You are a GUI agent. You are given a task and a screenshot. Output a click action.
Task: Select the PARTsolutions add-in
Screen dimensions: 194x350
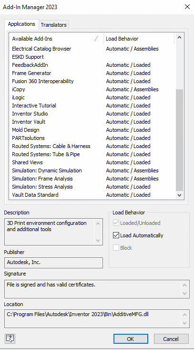tap(92, 138)
